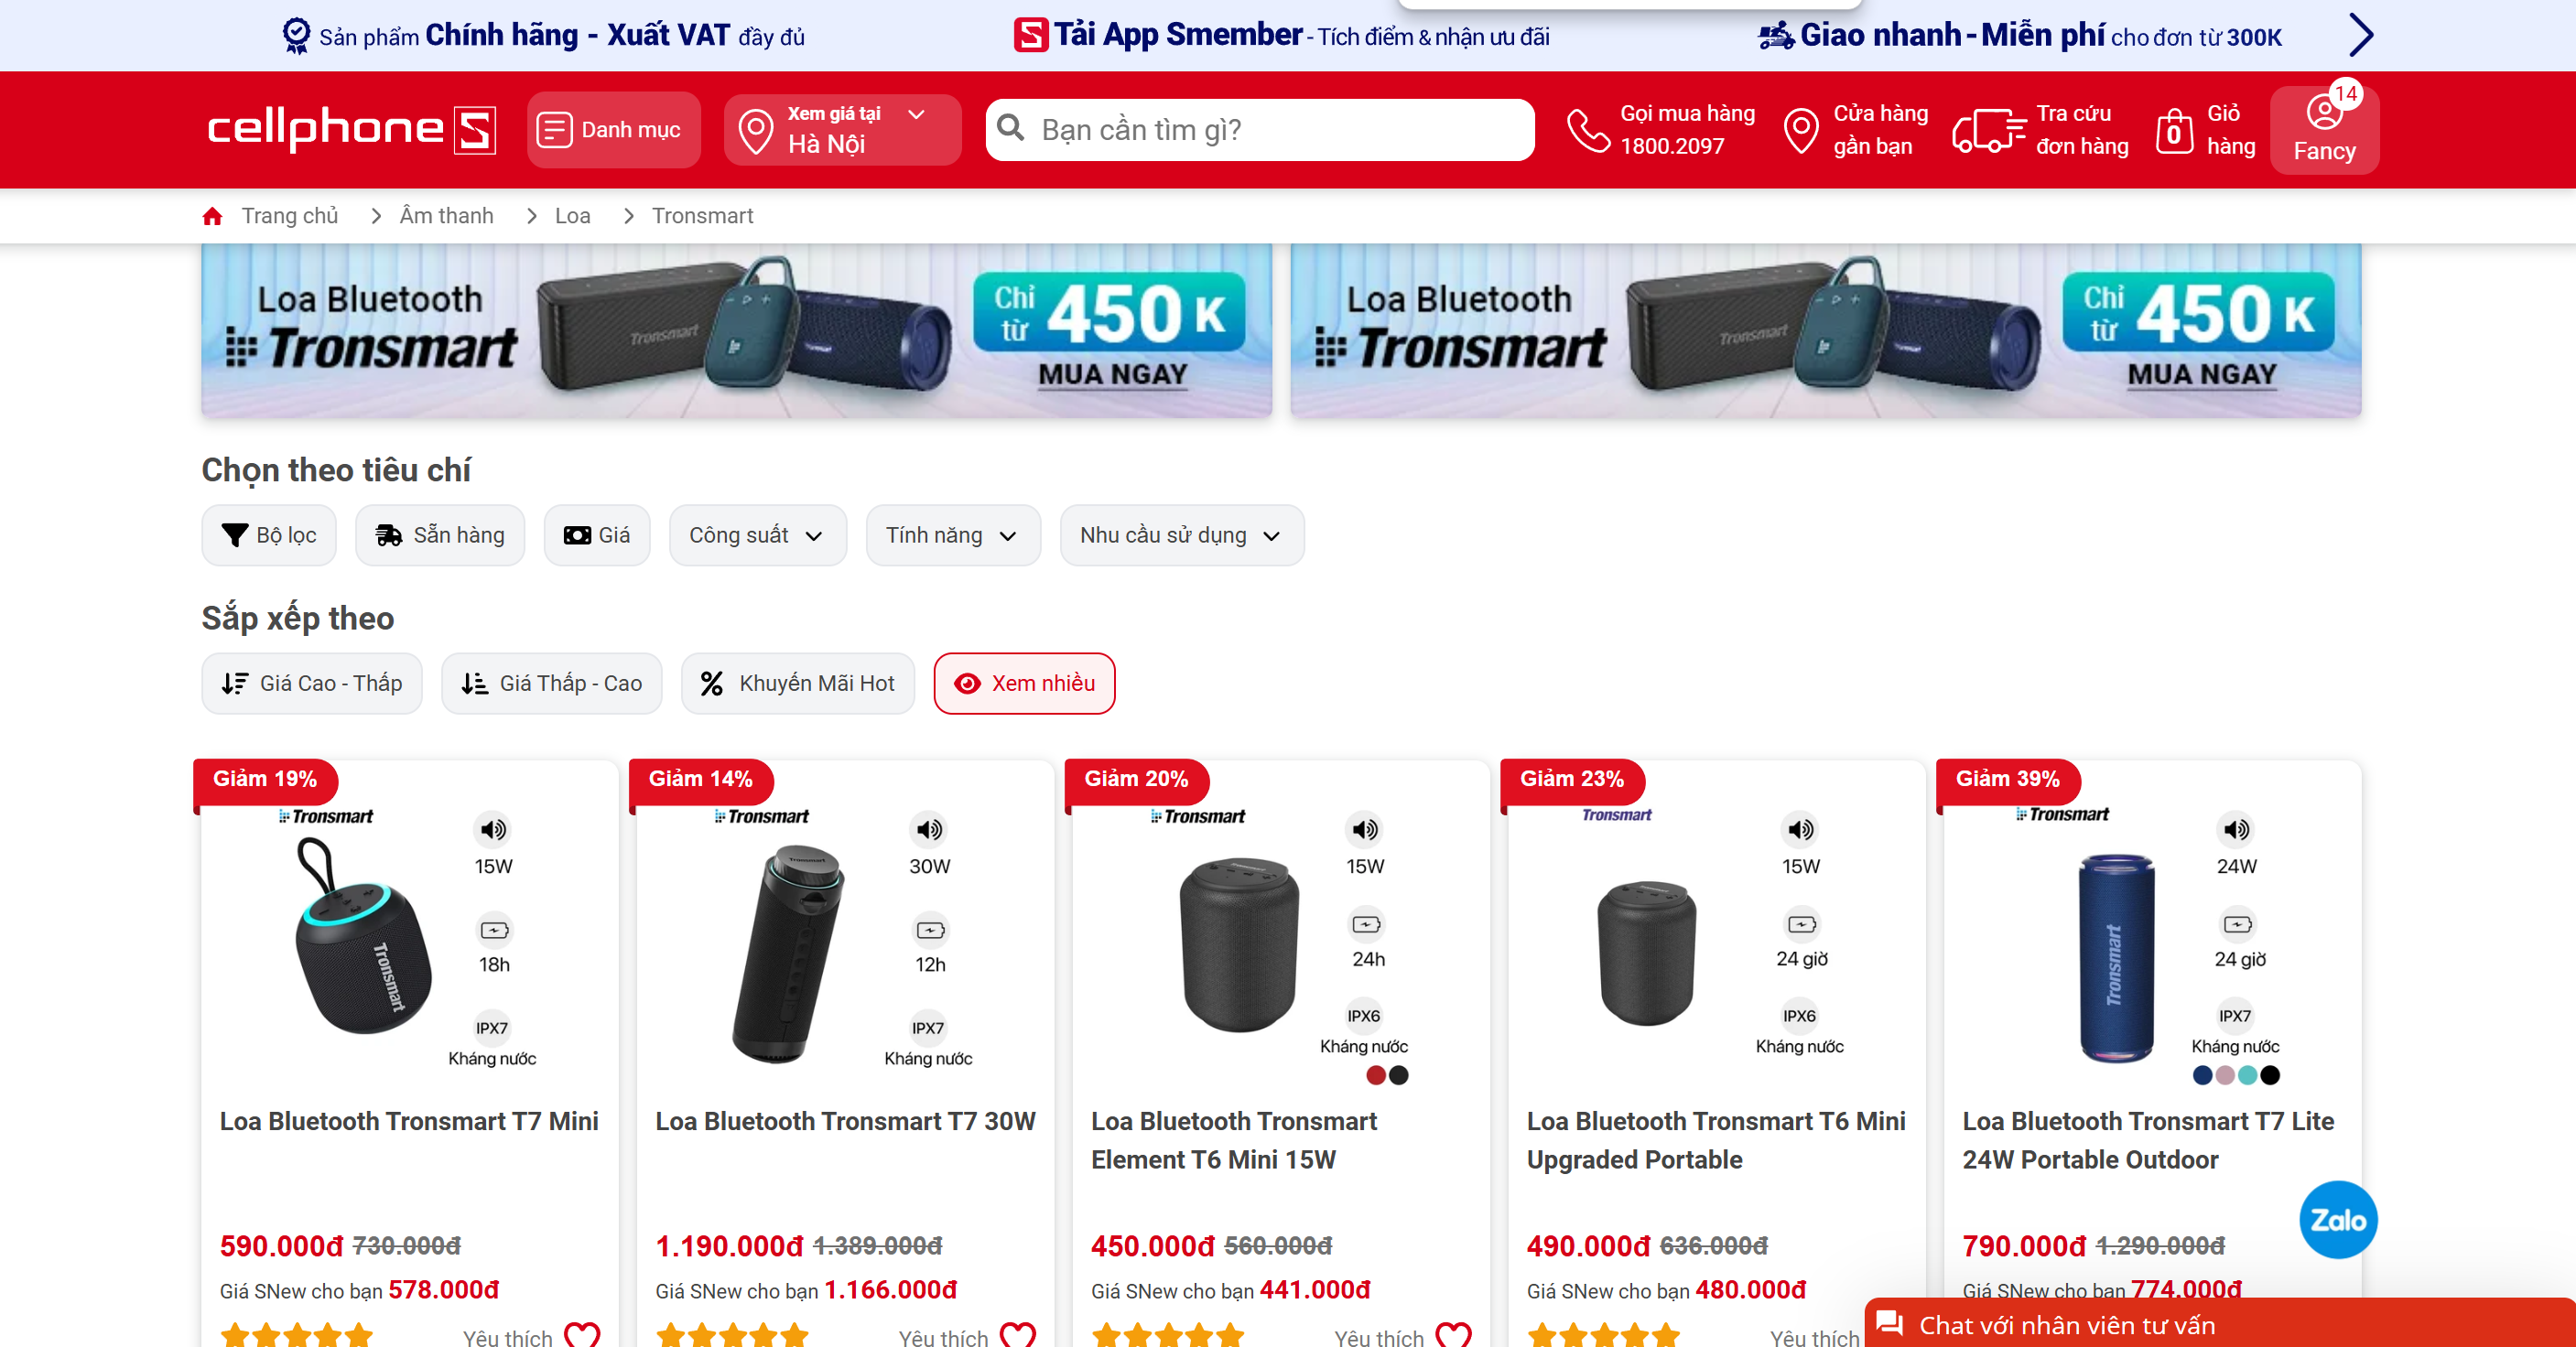Viewport: 2576px width, 1347px height.
Task: Advance the top banner with right arrow
Action: point(2361,35)
